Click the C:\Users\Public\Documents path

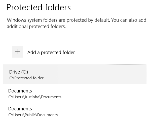pos(33,115)
